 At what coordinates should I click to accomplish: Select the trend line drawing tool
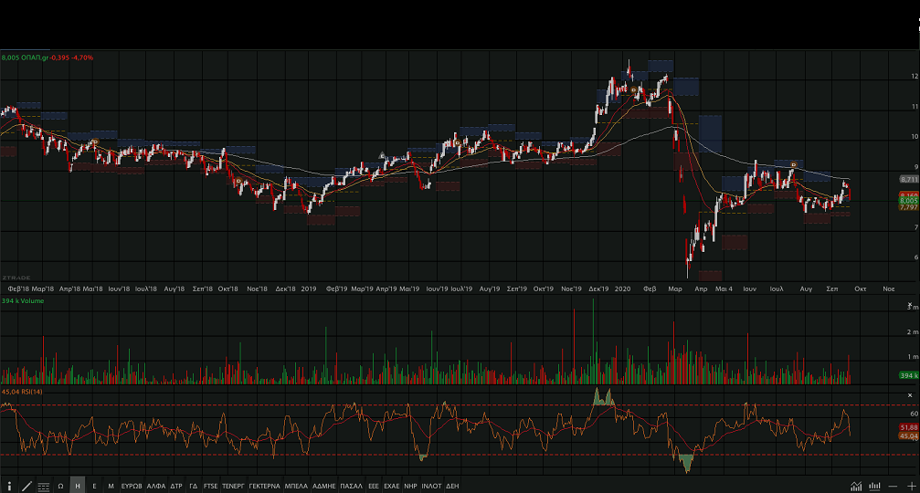pos(26,486)
